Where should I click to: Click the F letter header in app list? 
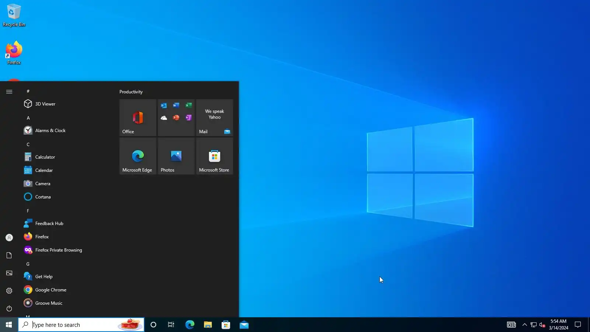28,211
